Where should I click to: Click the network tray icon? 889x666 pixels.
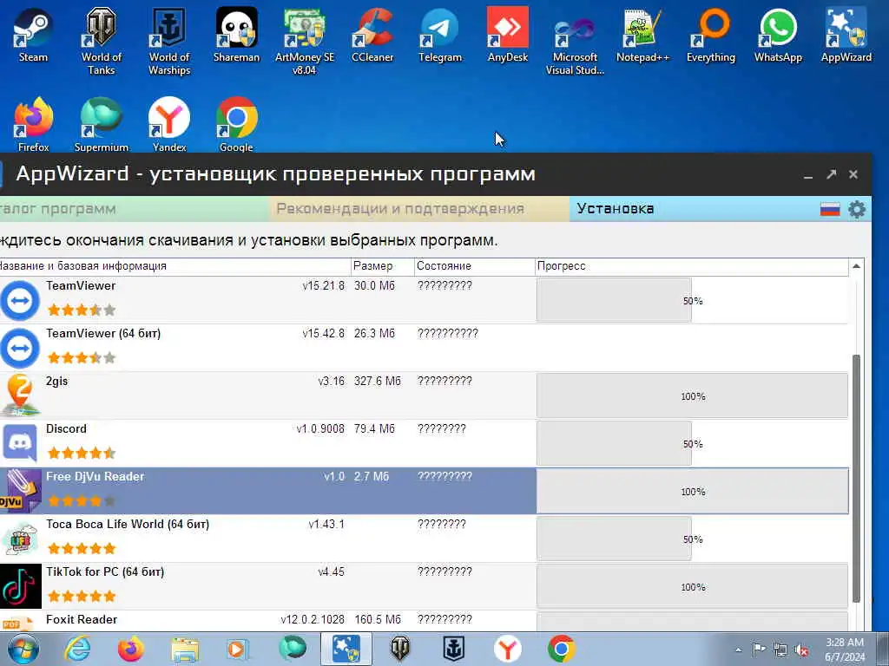point(780,650)
